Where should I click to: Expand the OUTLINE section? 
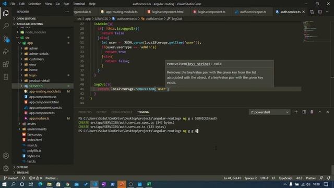point(43,167)
